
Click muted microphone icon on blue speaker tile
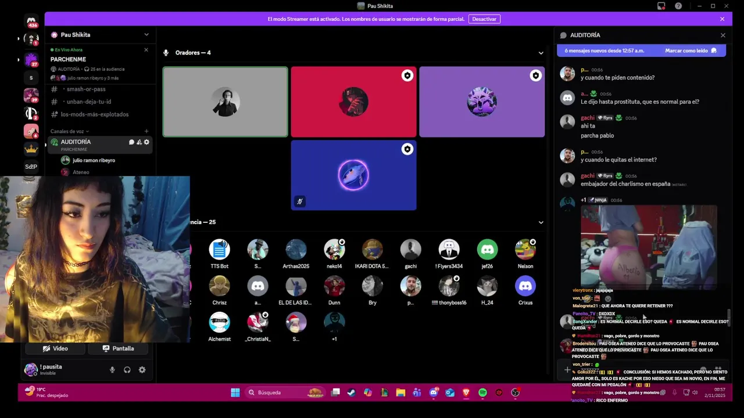300,201
